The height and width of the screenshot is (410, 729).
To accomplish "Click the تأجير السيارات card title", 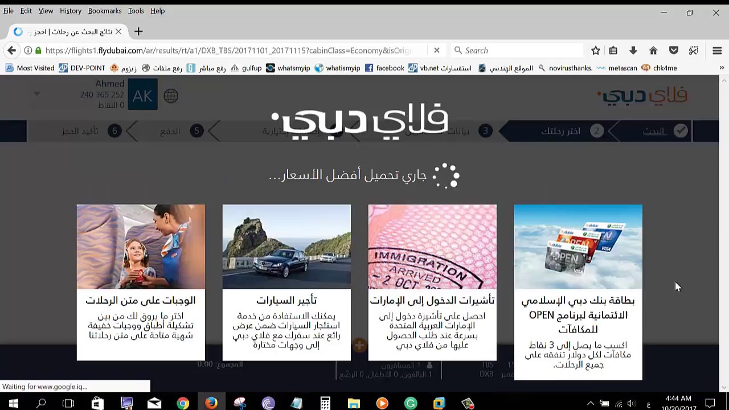I will point(286,300).
